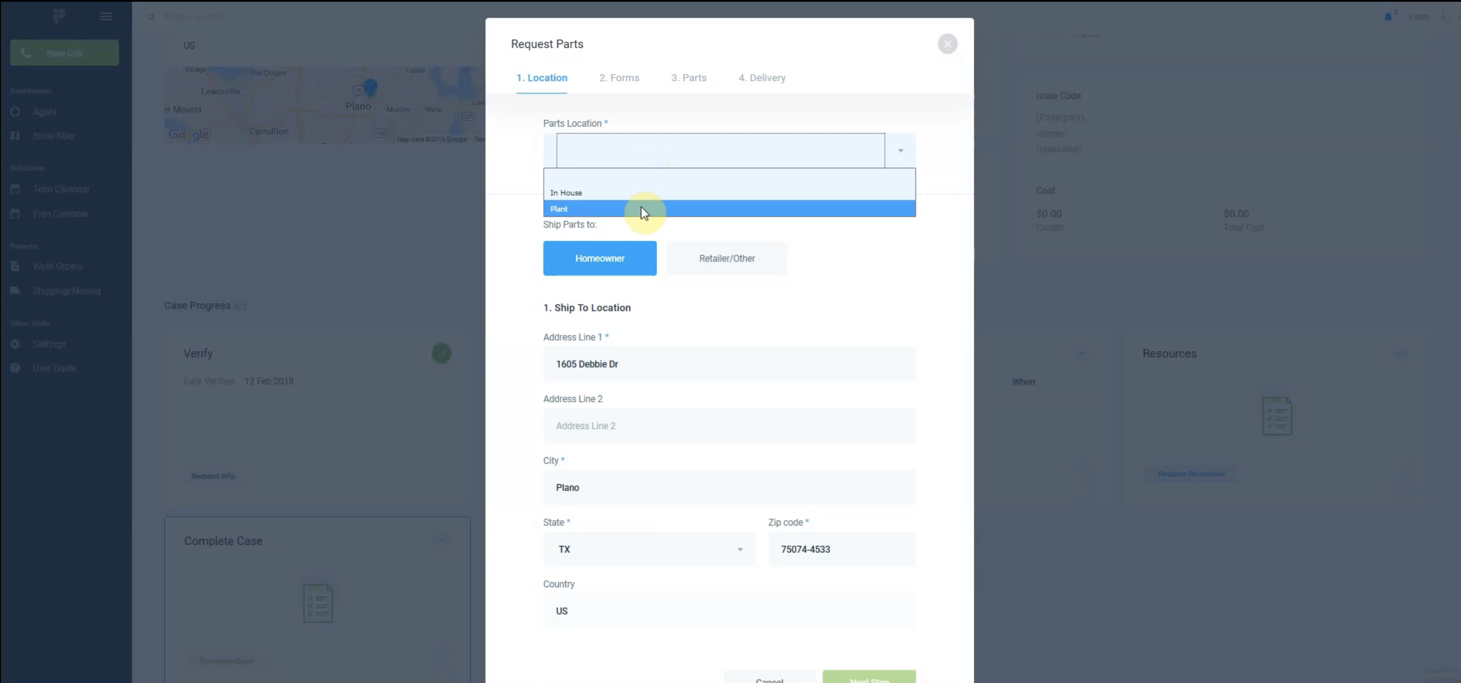
Task: Click the green New Call button
Action: coord(64,53)
